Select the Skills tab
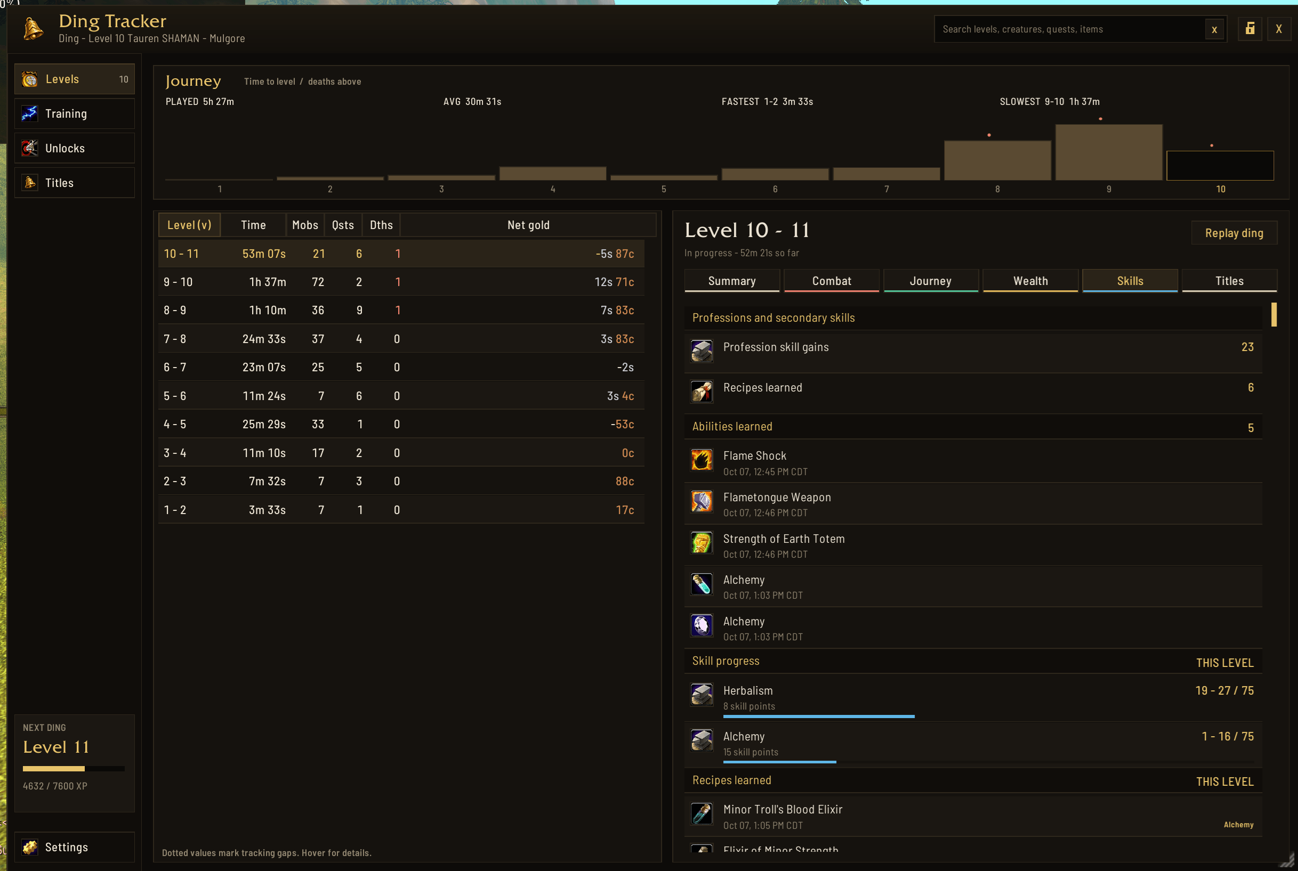This screenshot has height=871, width=1298. [x=1130, y=281]
